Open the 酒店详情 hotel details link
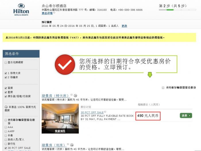201x151 pixels. (47, 13)
